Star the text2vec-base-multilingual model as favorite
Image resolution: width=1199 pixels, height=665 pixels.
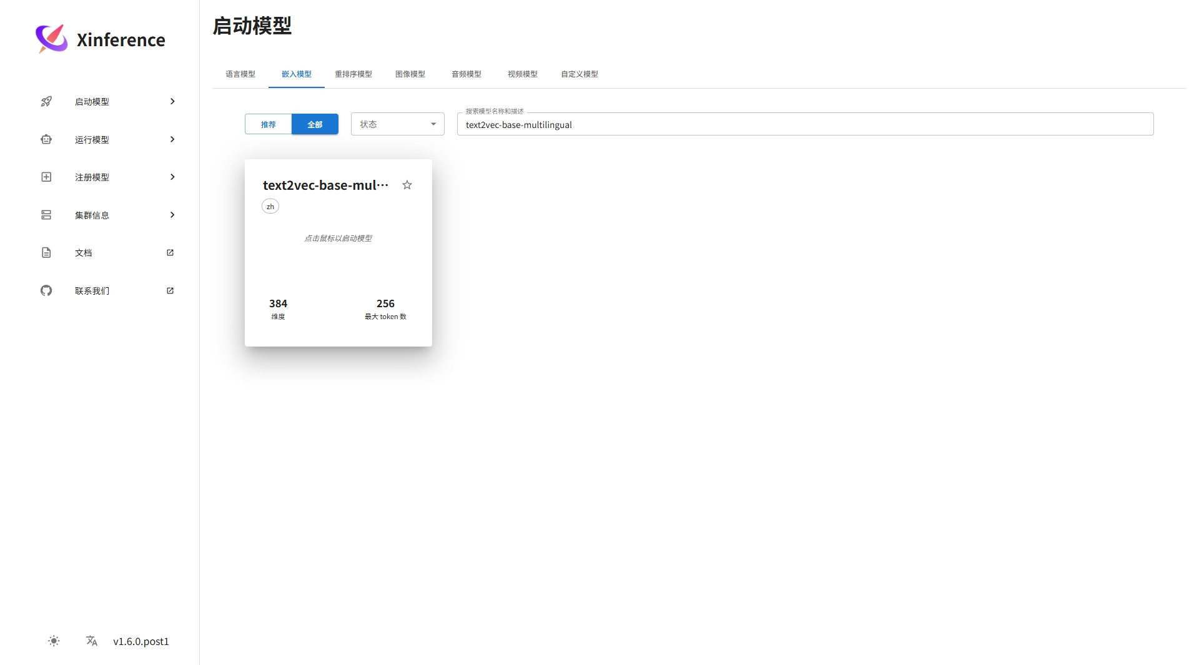[407, 185]
